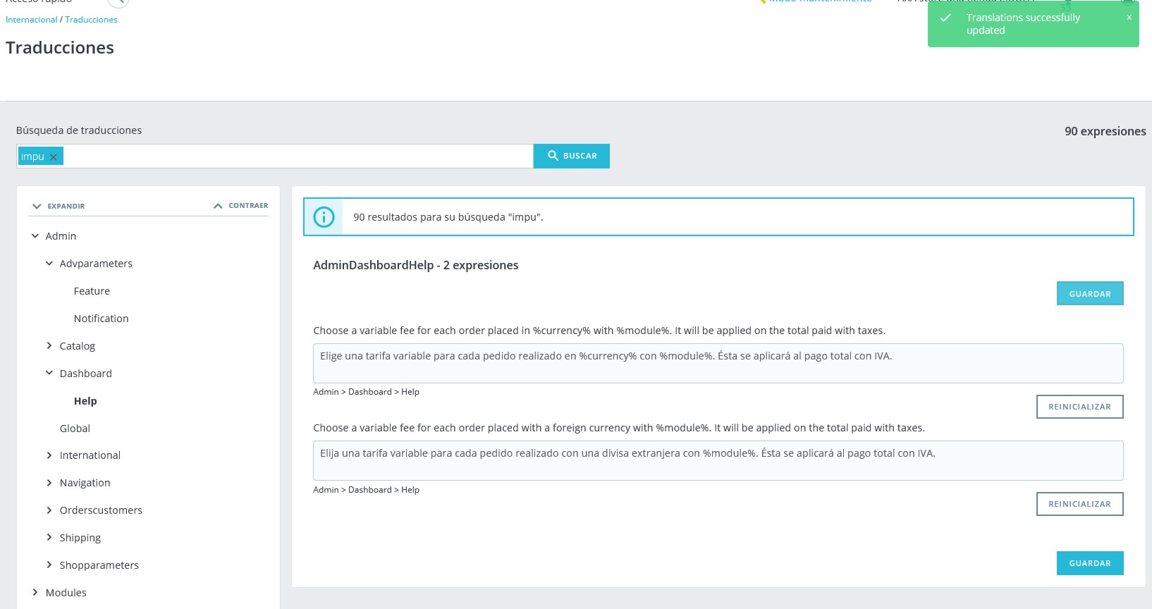Click the info icon in results banner

[324, 217]
